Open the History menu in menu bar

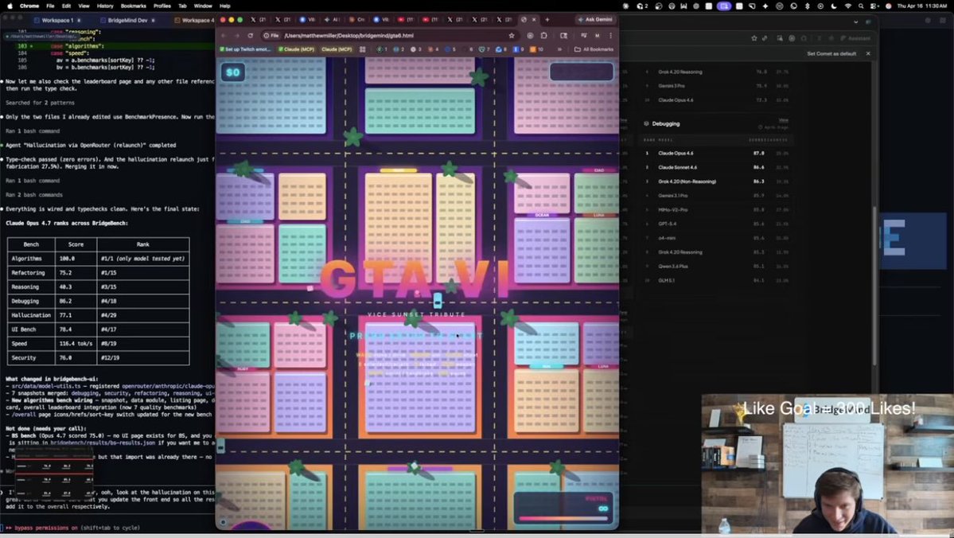(x=105, y=6)
